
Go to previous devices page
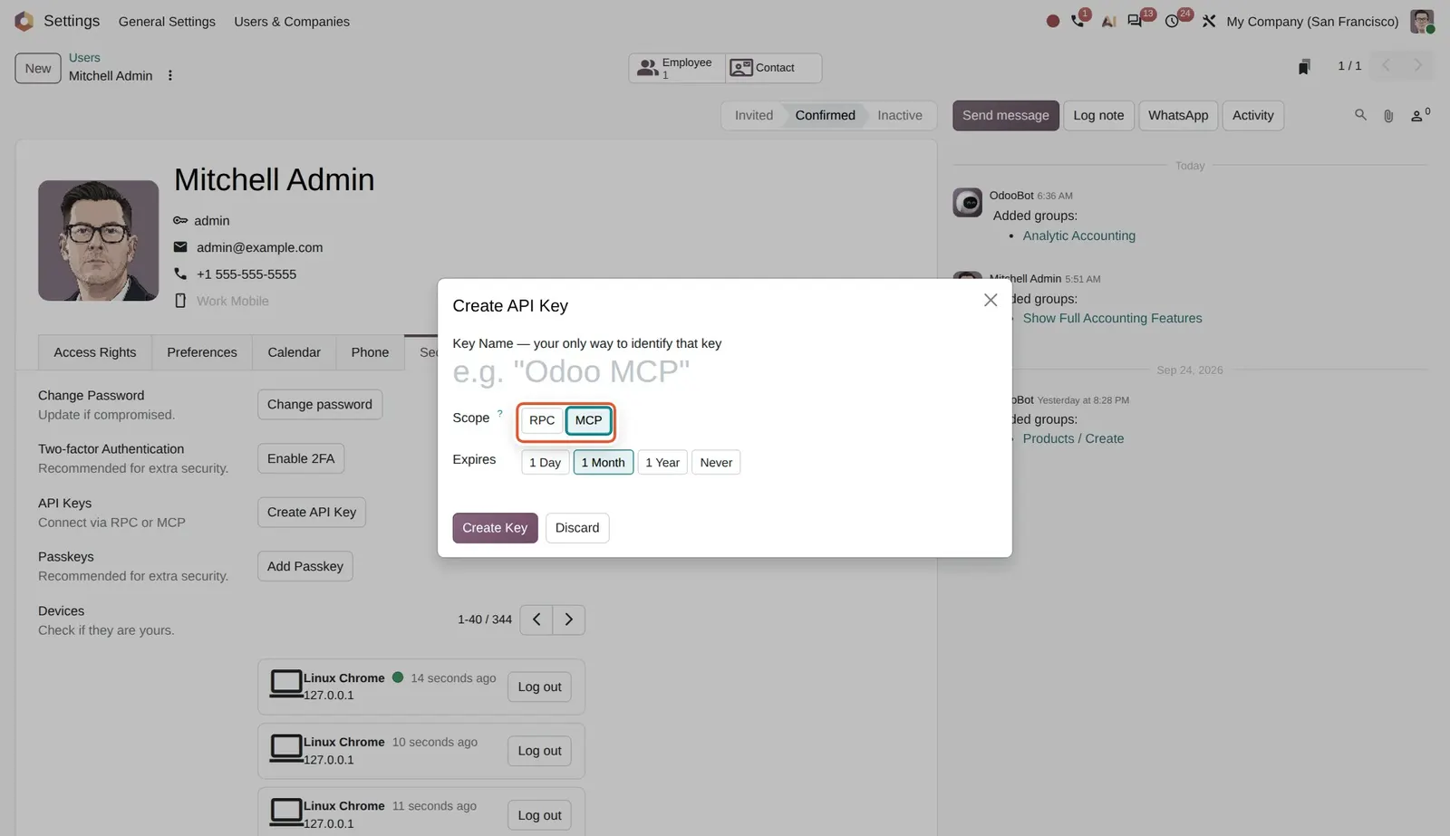pyautogui.click(x=536, y=620)
